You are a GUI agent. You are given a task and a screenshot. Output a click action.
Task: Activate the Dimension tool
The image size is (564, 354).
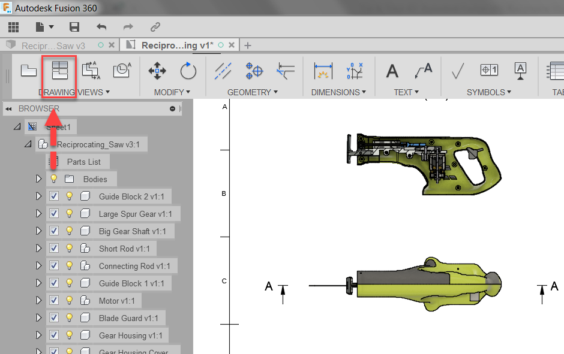coord(323,71)
